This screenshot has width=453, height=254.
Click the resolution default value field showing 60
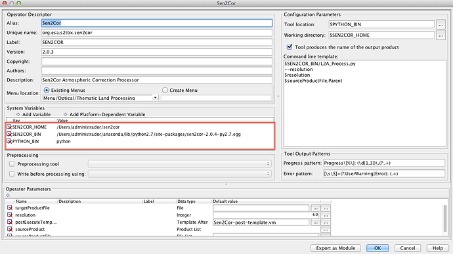click(266, 215)
